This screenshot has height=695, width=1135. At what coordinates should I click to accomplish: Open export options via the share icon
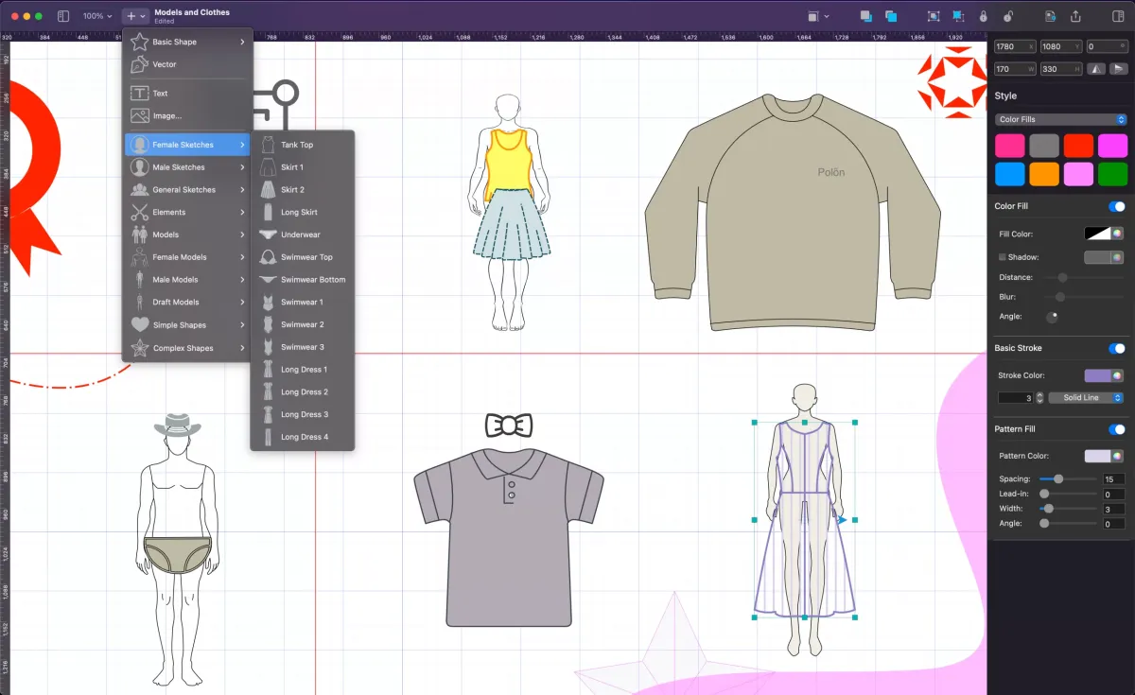coord(1076,16)
